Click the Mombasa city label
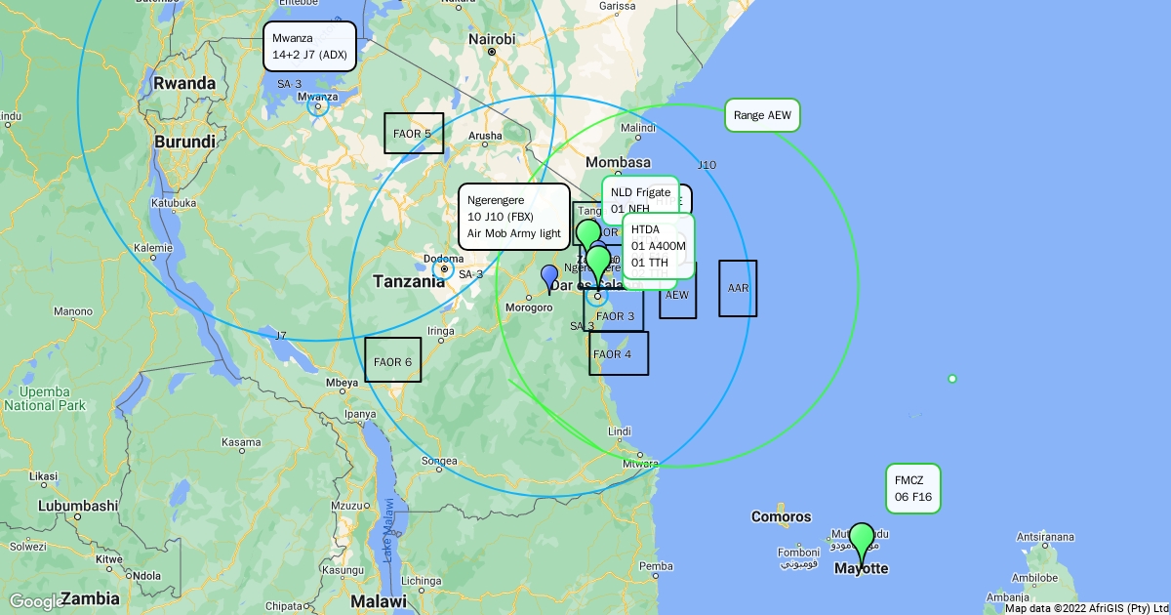The height and width of the screenshot is (615, 1171). pos(618,162)
